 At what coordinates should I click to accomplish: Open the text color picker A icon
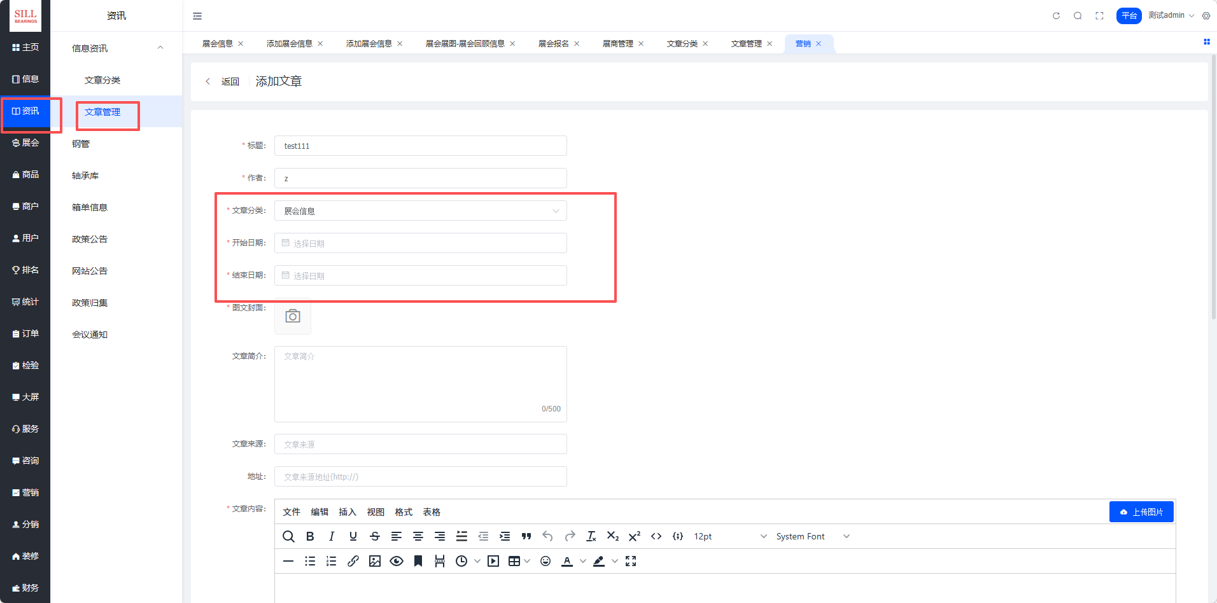pos(567,561)
